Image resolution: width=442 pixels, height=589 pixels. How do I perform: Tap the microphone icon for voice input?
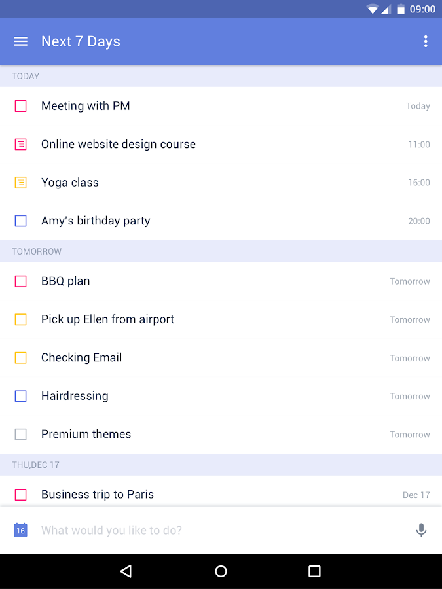[422, 529]
